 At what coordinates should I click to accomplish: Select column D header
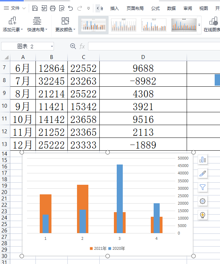[x=143, y=57]
